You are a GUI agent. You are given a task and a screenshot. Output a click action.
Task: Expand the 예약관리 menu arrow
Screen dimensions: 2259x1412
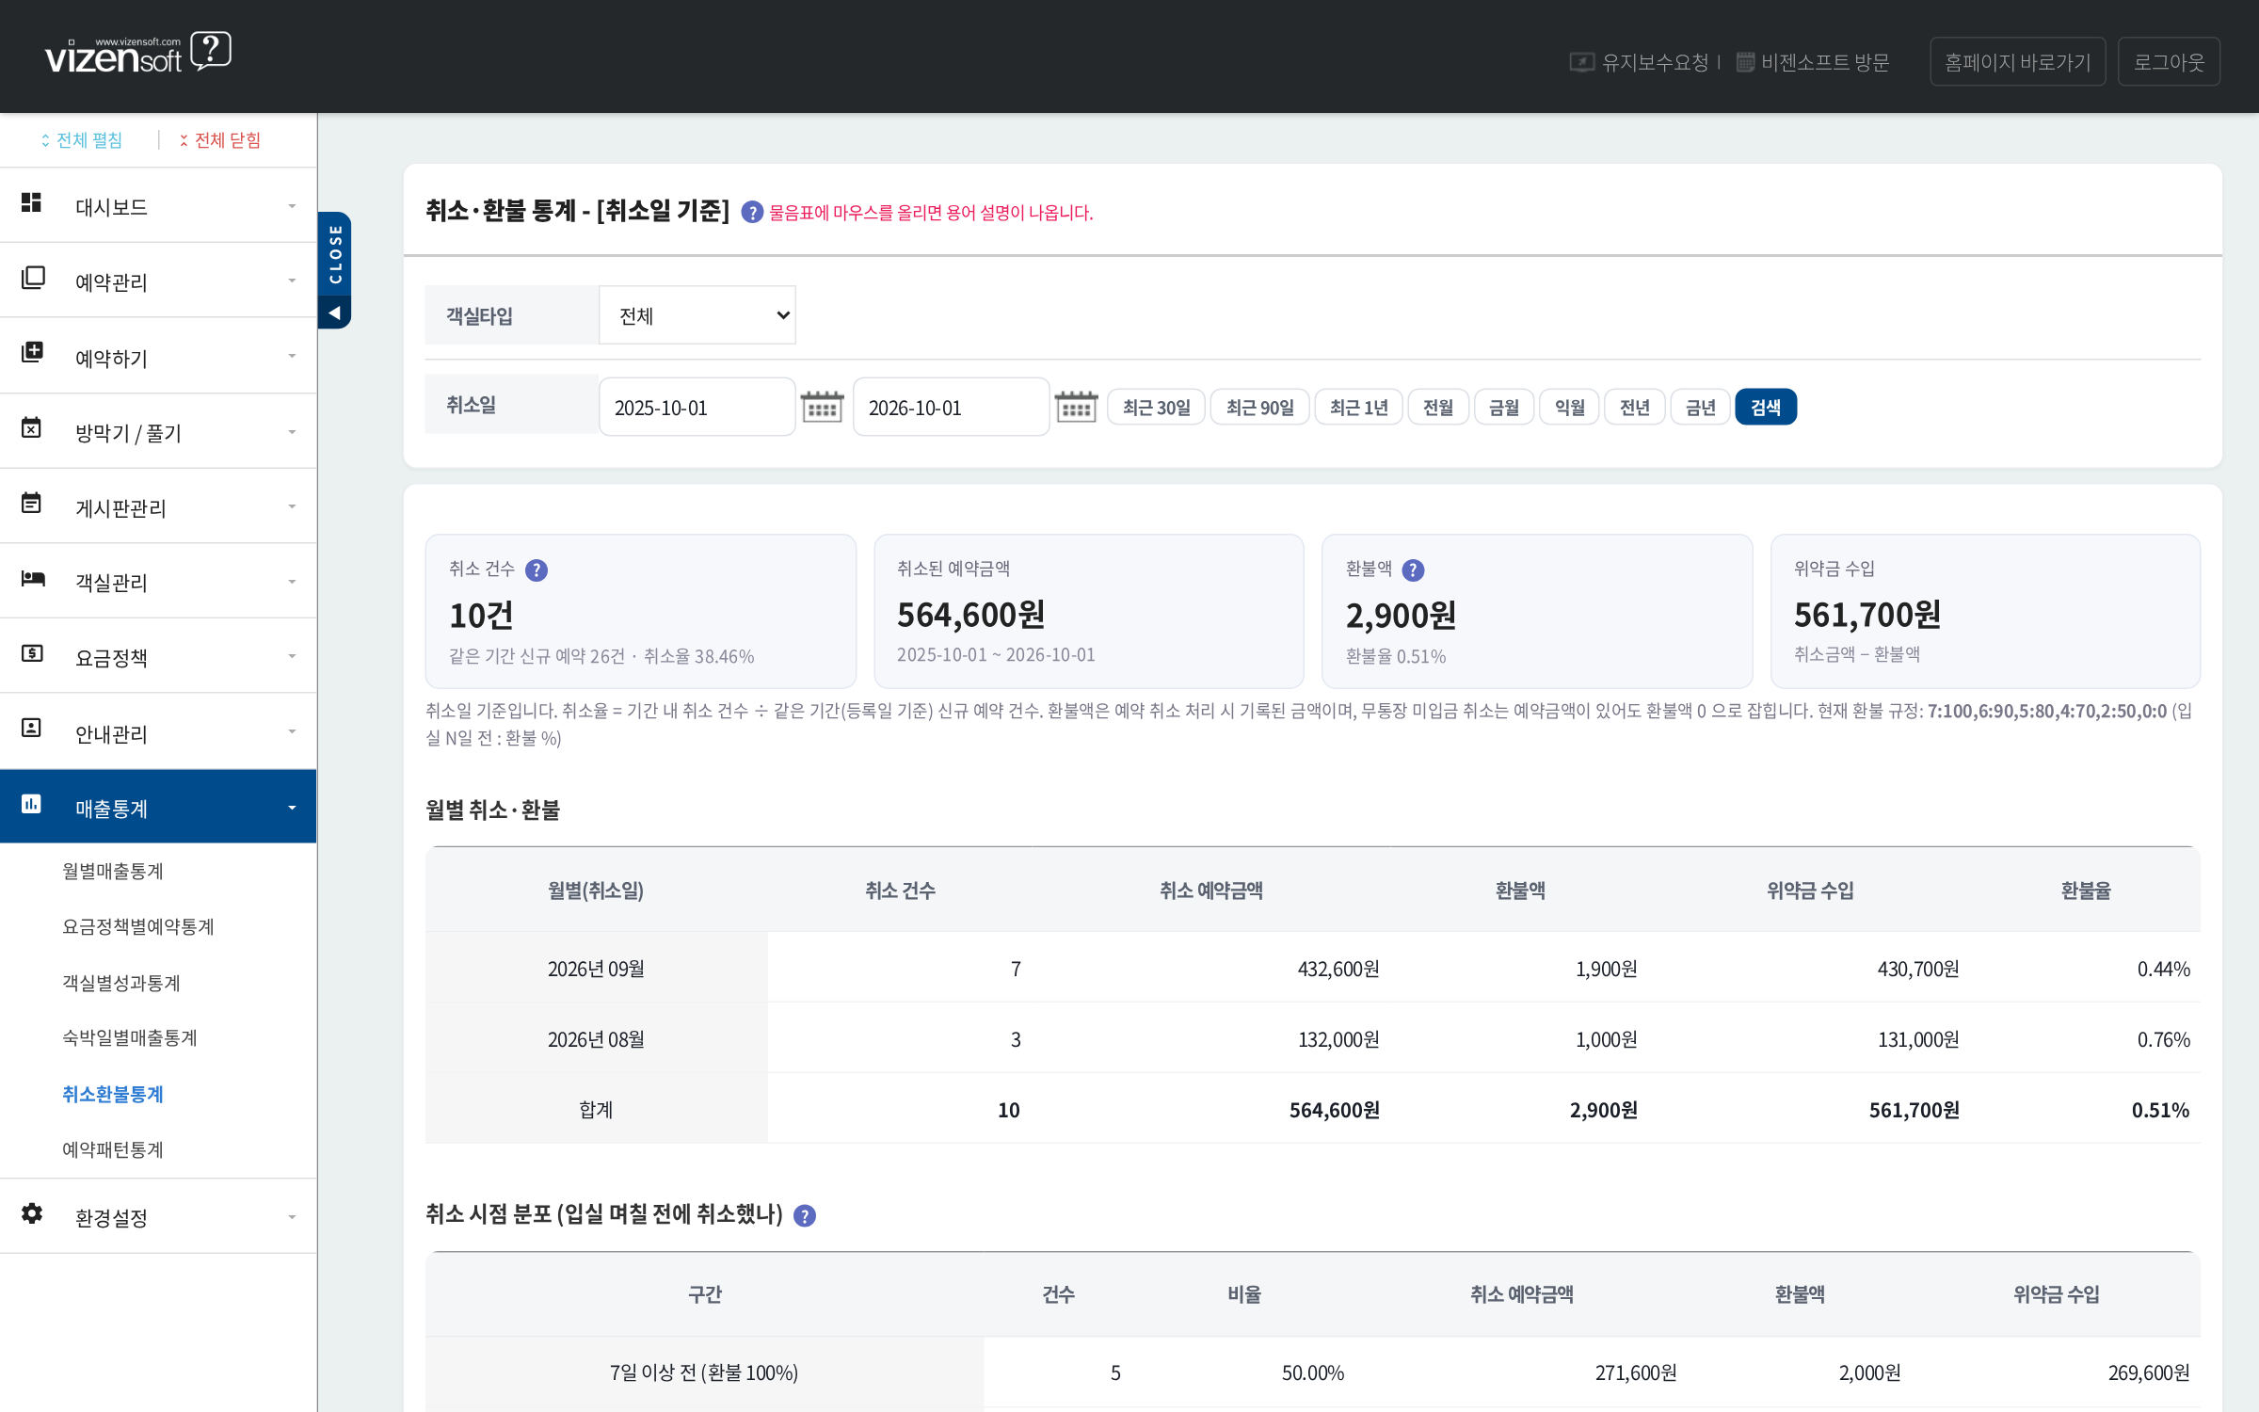pos(292,281)
